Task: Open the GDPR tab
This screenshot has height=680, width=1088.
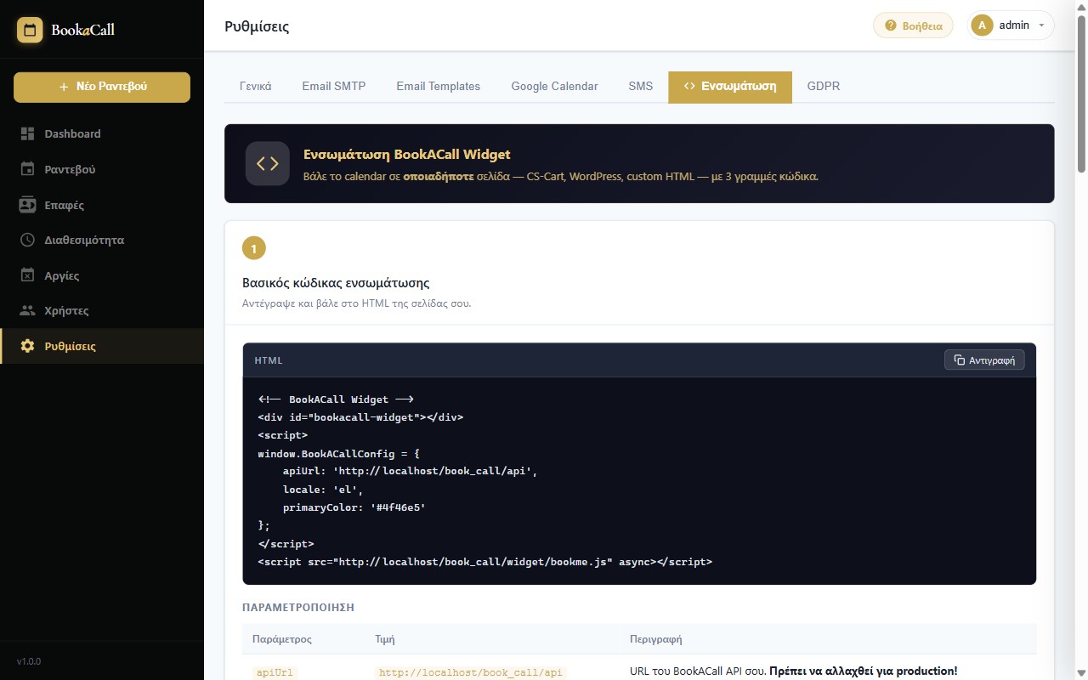Action: tap(824, 87)
